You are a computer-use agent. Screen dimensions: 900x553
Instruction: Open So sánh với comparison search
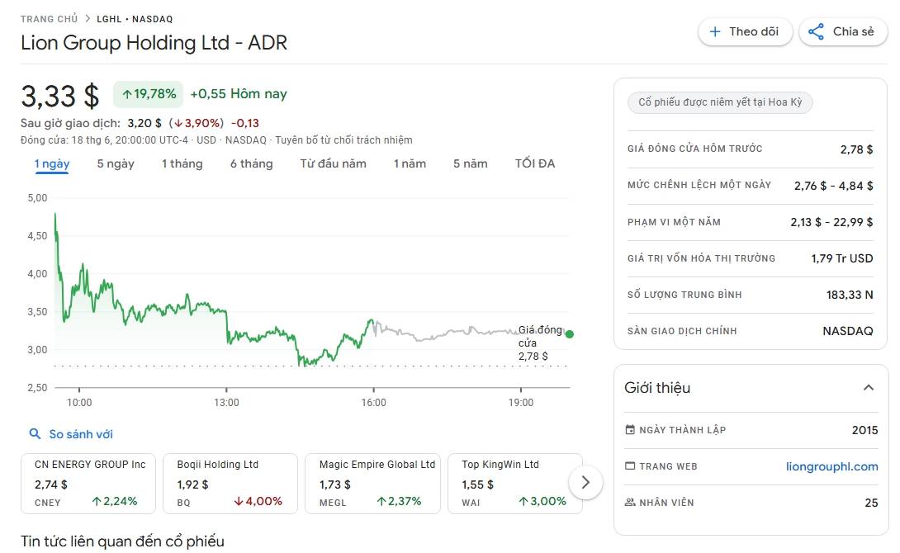pos(71,434)
